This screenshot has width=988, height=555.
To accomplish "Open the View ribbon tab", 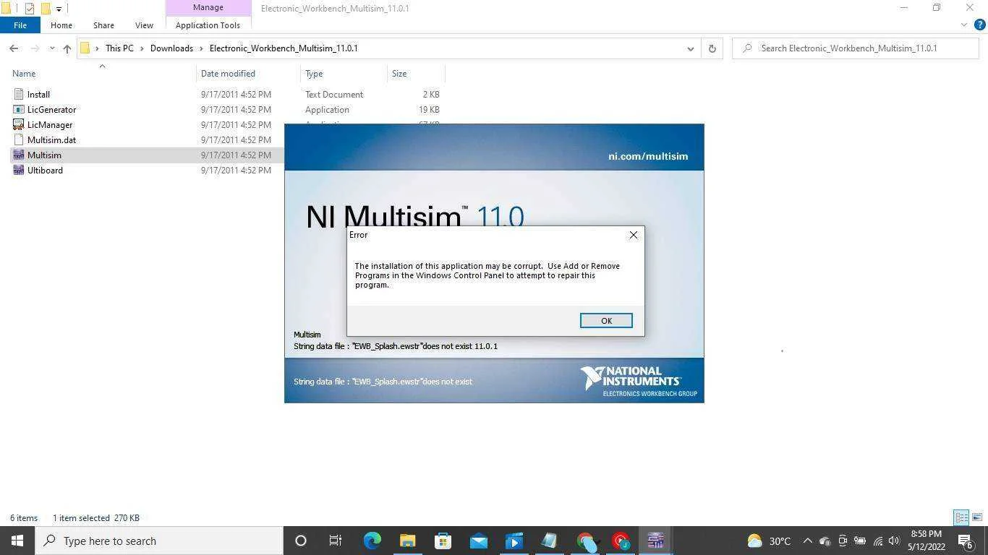I will (144, 25).
